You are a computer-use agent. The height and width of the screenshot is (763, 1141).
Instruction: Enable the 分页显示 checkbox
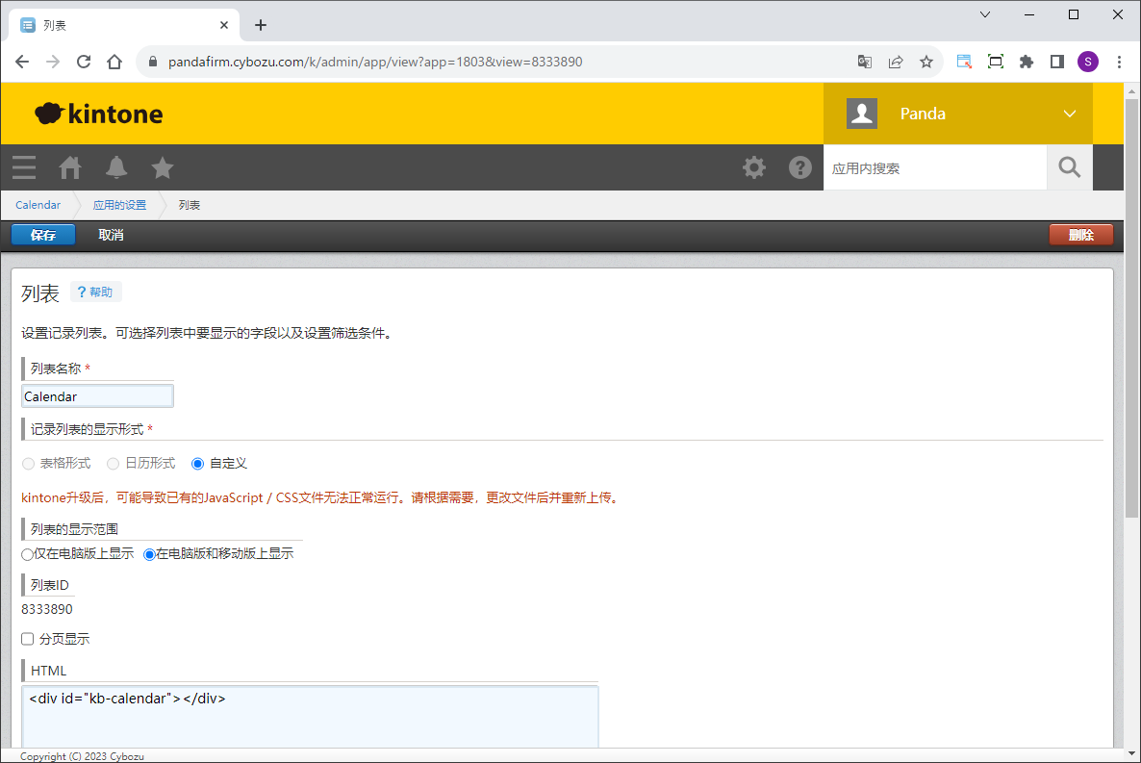[28, 639]
